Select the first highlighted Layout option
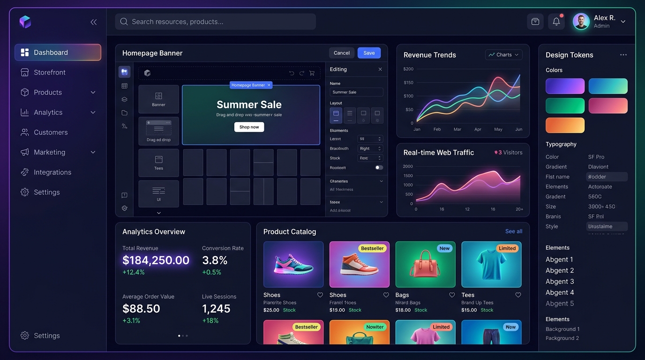This screenshot has width=645, height=360. 336,115
